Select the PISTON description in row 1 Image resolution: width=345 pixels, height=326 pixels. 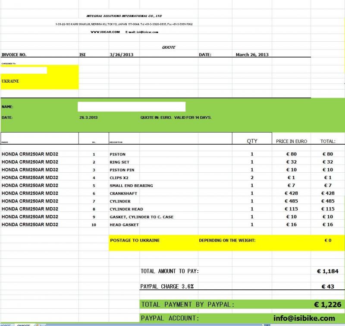click(117, 155)
